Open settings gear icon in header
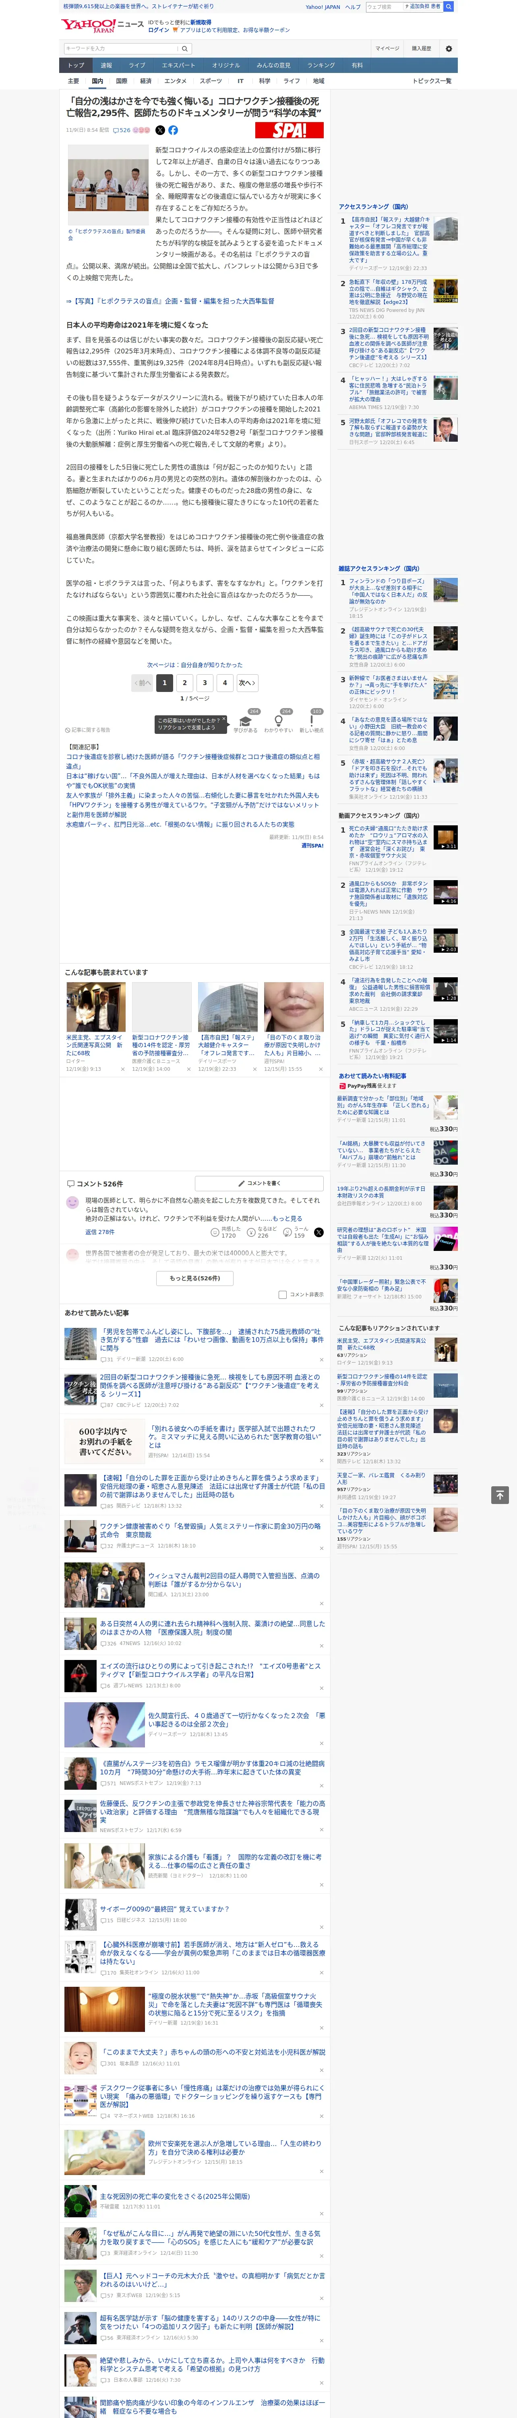517x2418 pixels. (449, 48)
